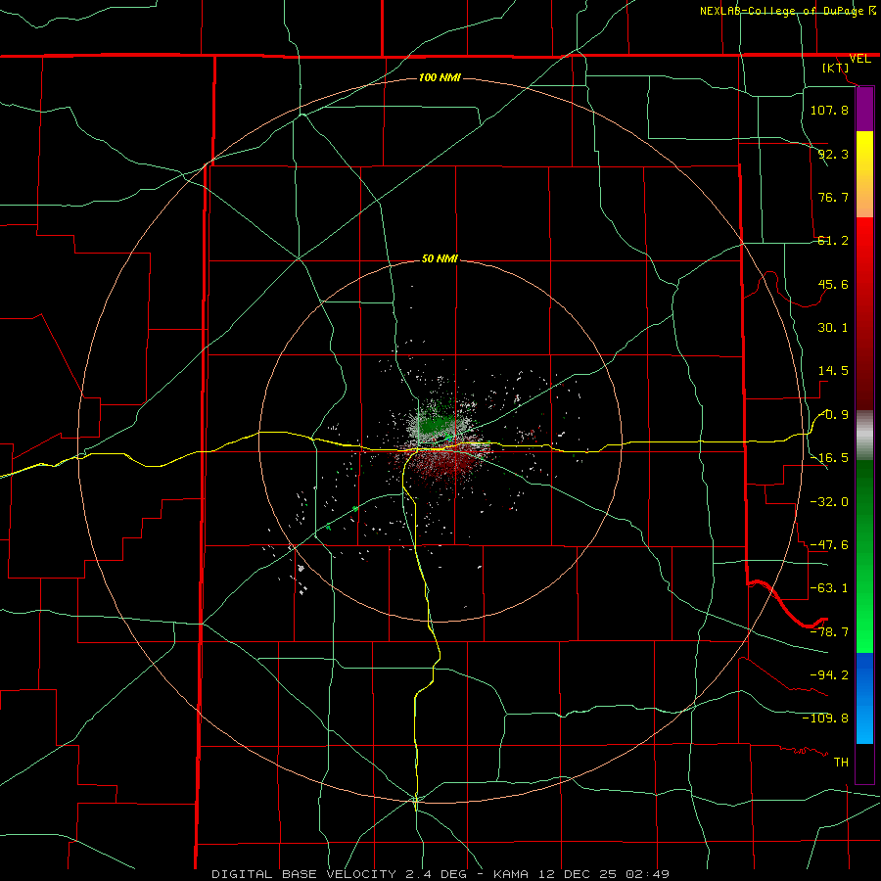Screen dimensions: 881x881
Task: Click the -109.8 velocity scale value
Action: click(825, 719)
